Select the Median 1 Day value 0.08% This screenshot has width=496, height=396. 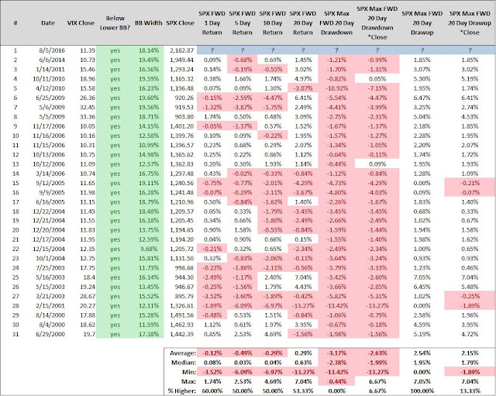tap(212, 363)
